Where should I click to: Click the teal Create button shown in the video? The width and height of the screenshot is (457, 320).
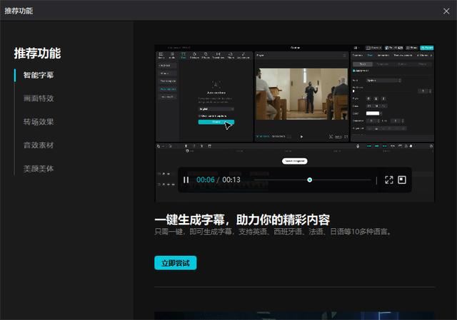tap(215, 122)
